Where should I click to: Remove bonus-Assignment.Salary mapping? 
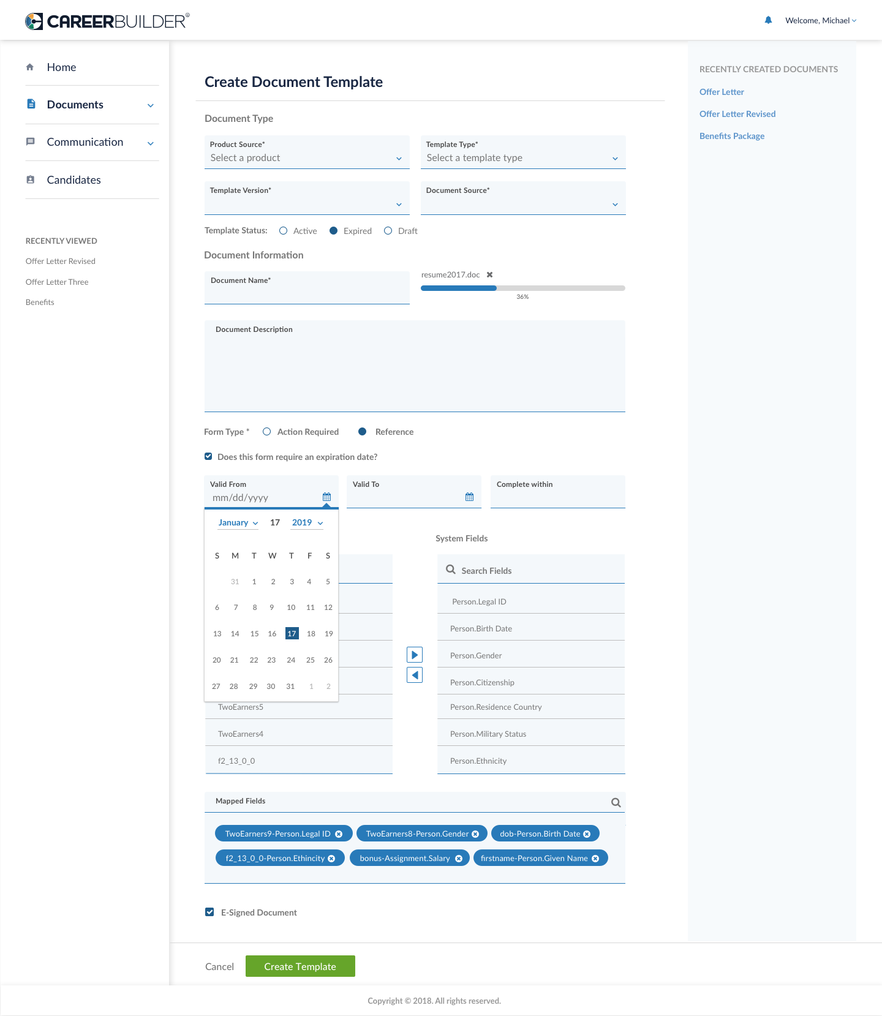coord(459,859)
